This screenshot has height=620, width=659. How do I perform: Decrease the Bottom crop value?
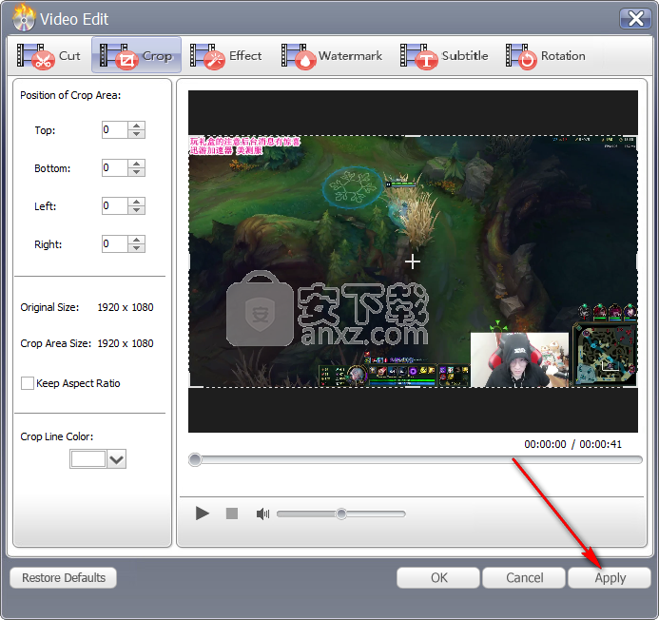[137, 172]
